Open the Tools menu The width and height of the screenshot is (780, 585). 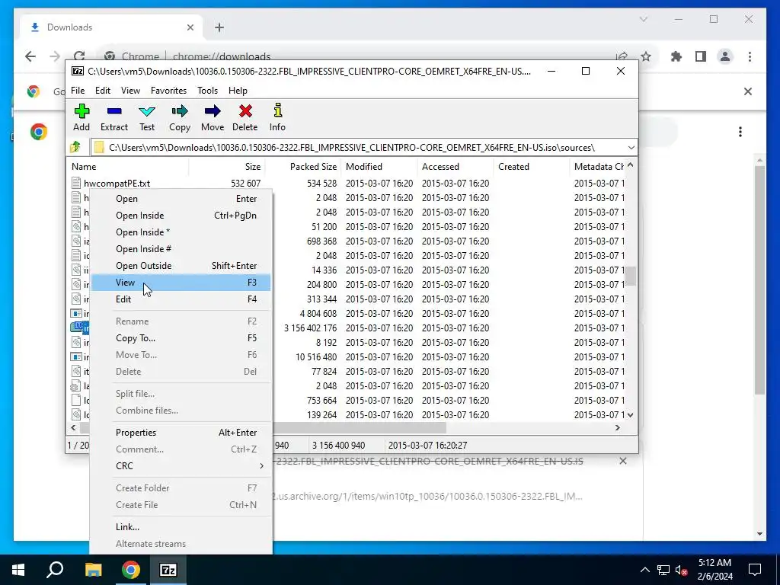pos(207,91)
